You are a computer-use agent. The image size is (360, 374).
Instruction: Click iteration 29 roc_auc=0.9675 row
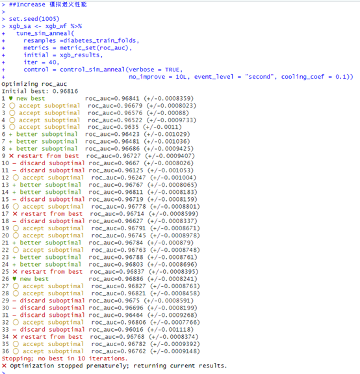pos(97,301)
